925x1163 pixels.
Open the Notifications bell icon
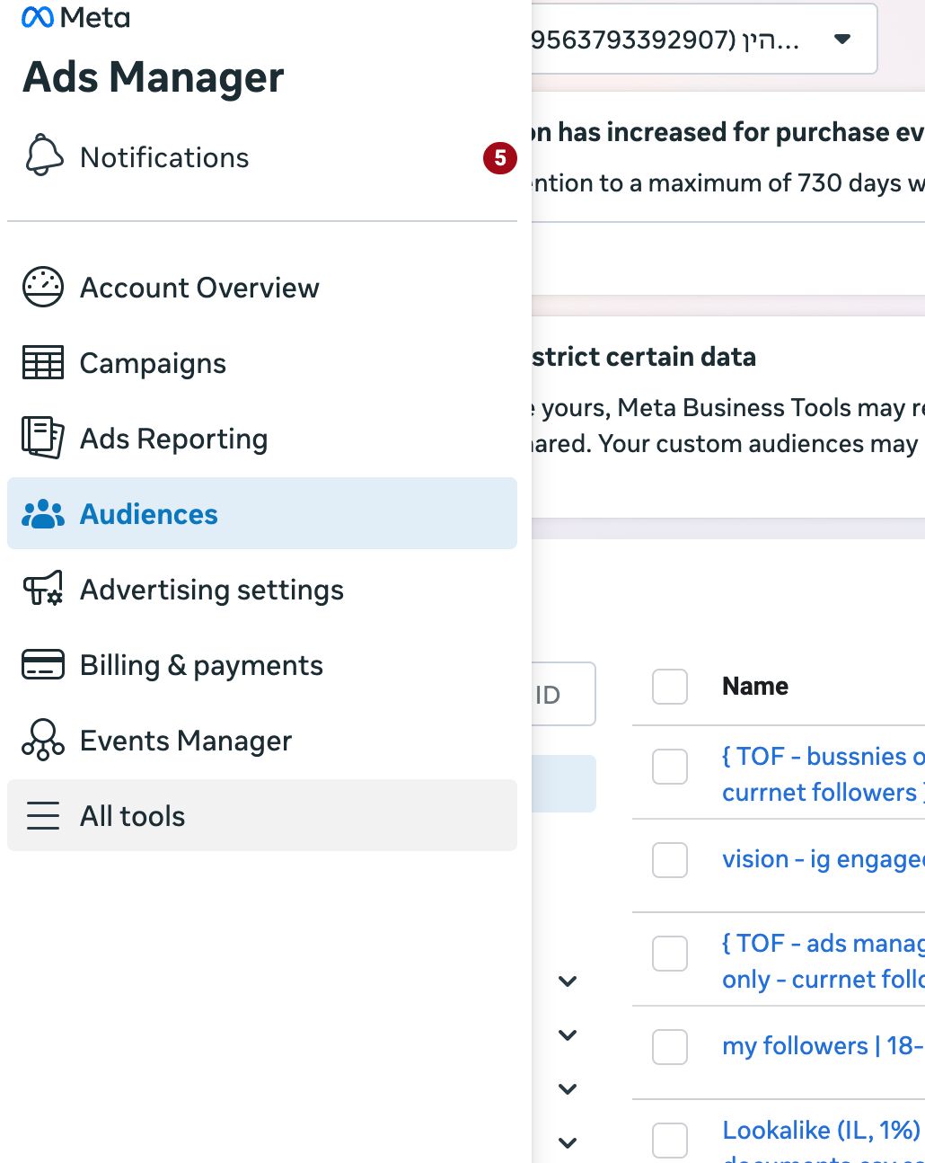click(44, 155)
